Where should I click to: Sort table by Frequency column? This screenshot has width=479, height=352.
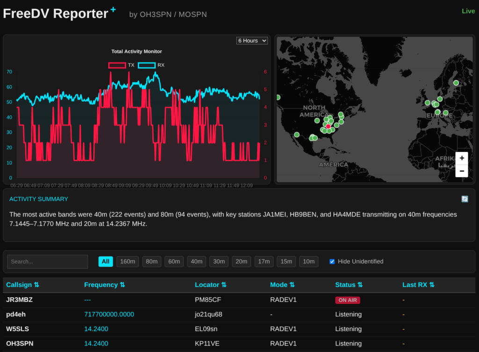point(105,285)
